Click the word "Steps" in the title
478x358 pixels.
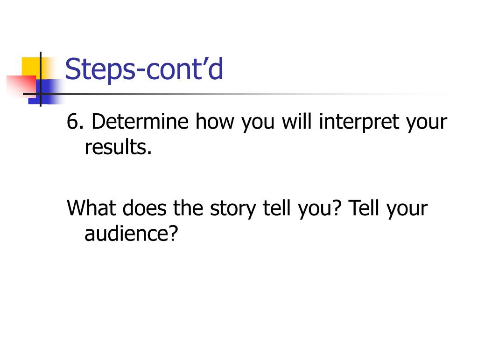pyautogui.click(x=100, y=70)
